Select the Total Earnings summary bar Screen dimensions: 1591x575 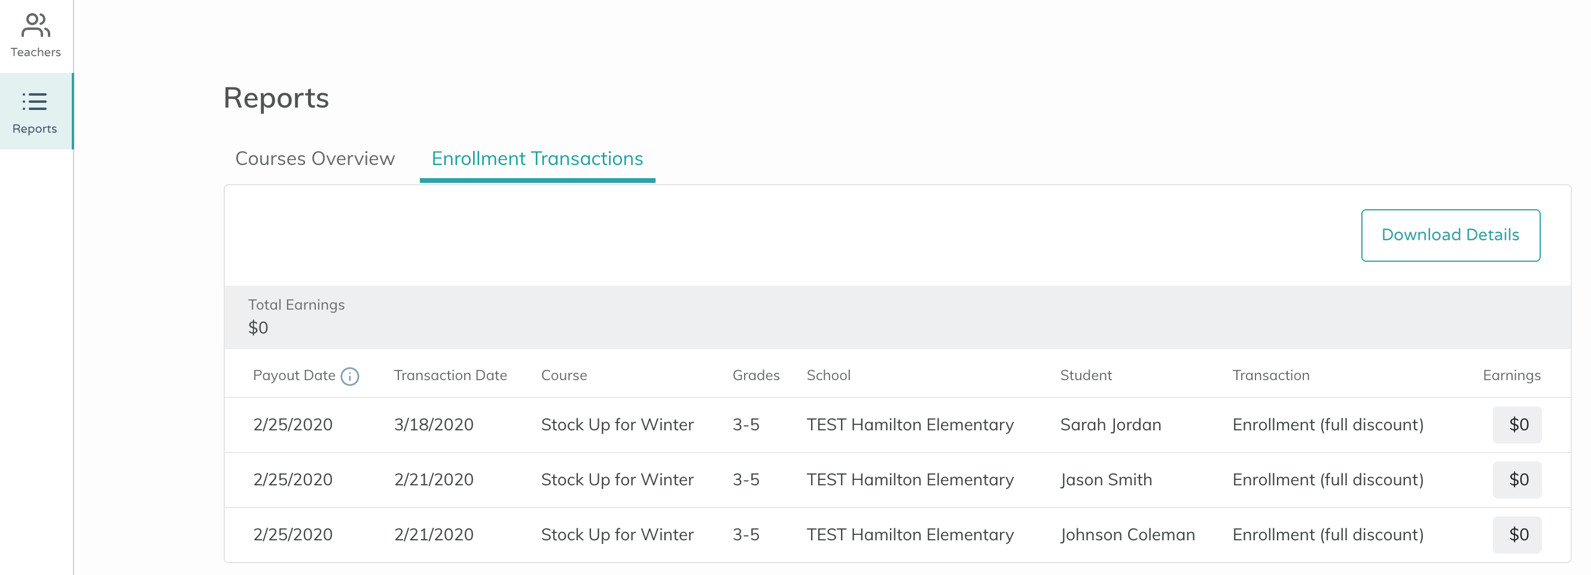coord(618,317)
